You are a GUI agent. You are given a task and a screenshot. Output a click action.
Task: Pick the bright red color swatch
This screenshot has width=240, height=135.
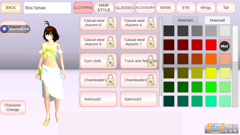tap(211, 45)
